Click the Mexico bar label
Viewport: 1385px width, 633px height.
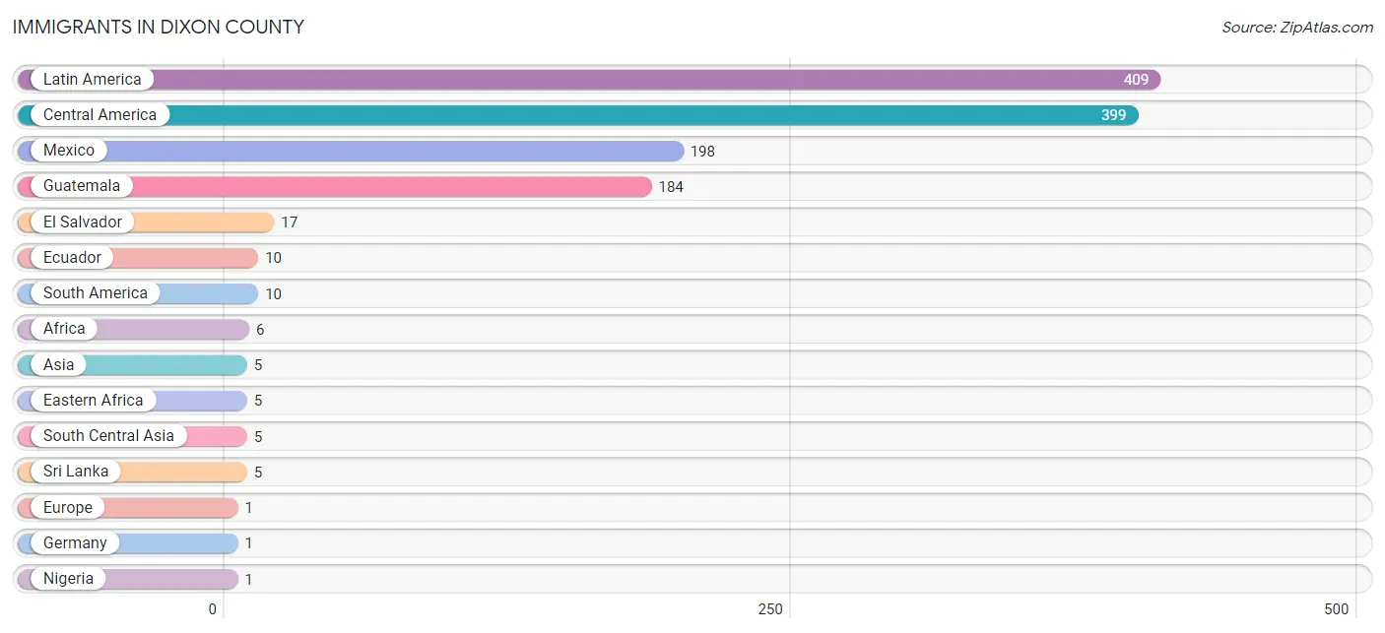click(69, 151)
